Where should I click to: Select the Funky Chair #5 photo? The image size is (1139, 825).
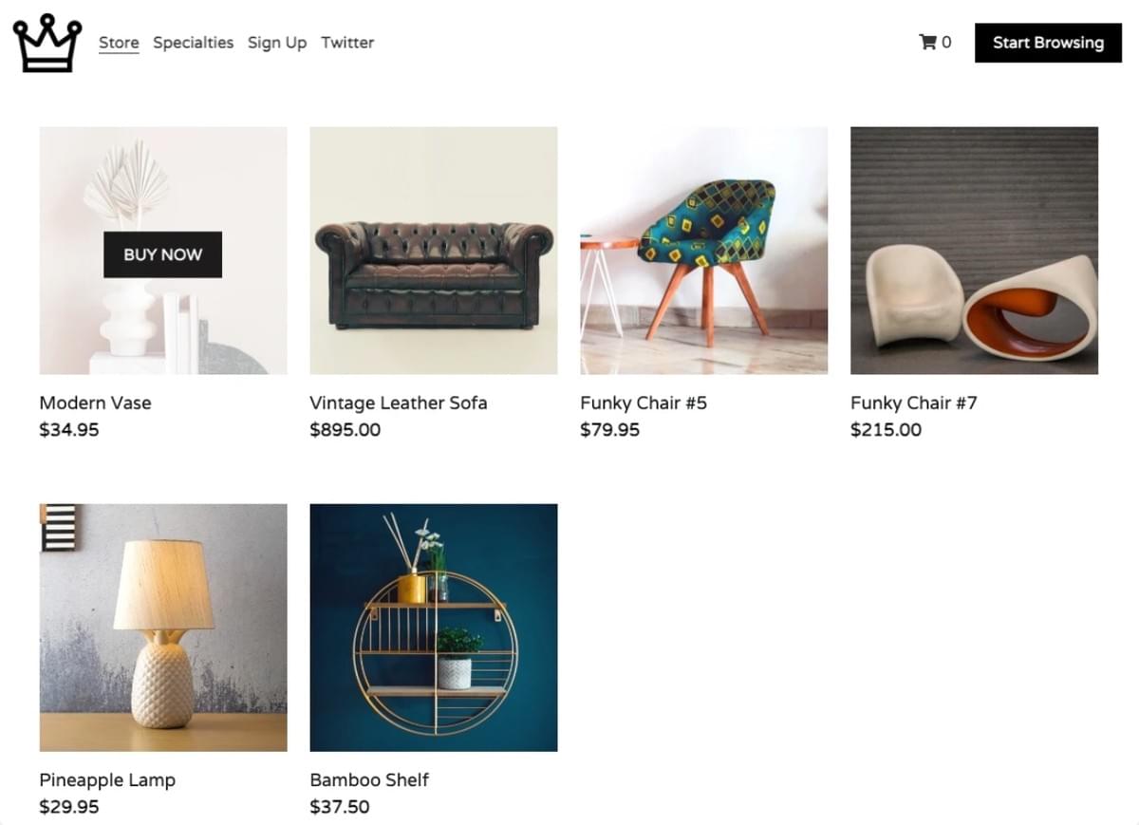(704, 251)
